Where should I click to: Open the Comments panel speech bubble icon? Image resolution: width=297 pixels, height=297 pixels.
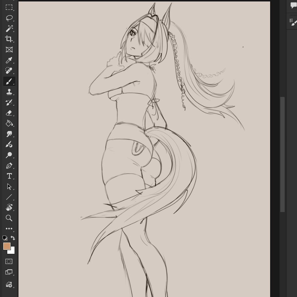[294, 5]
